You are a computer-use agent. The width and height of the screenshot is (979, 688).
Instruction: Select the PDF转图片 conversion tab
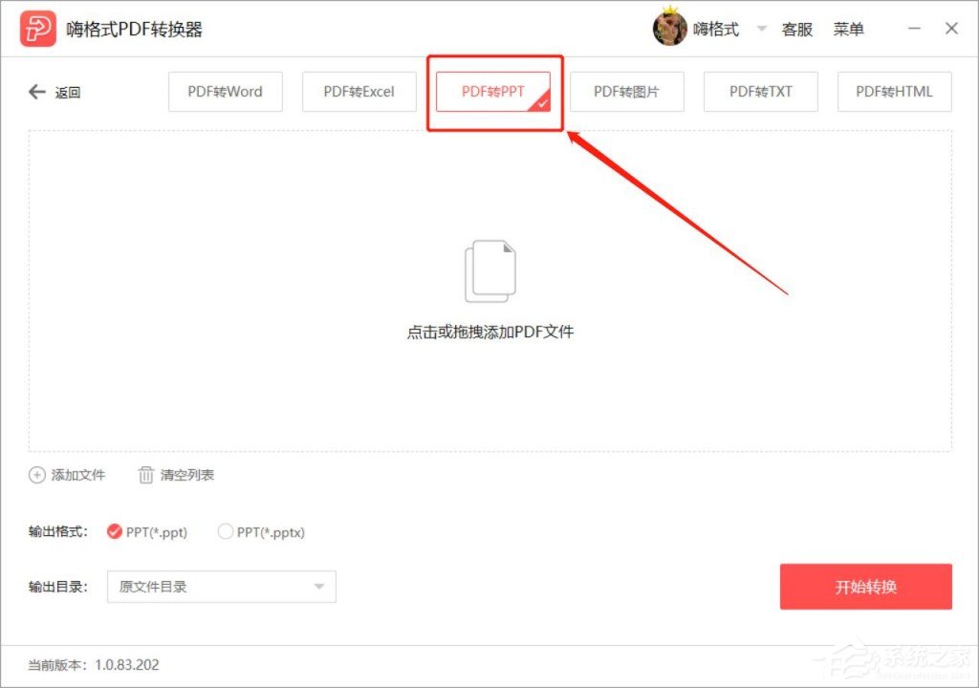pos(627,92)
